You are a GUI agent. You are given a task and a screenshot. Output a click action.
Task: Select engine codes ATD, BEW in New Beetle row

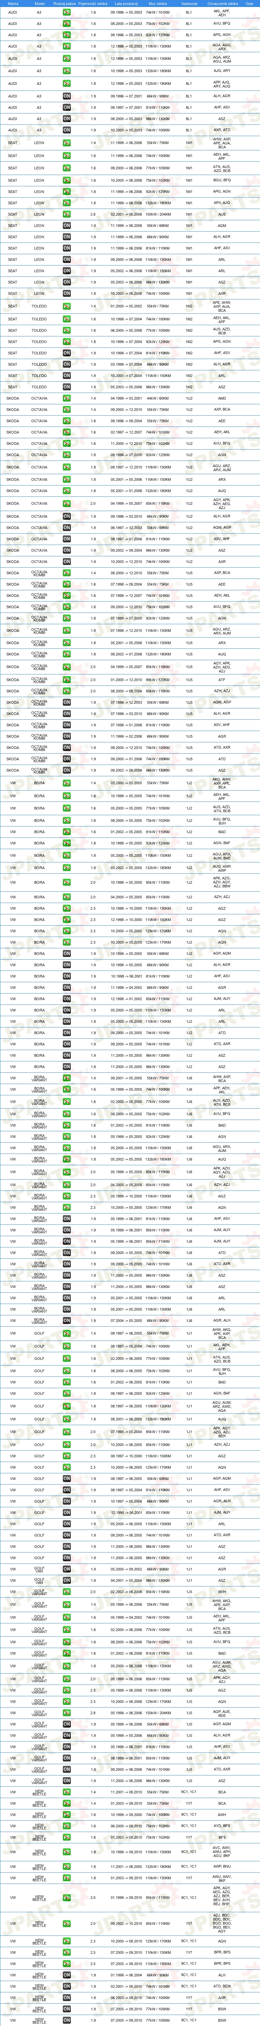pyautogui.click(x=222, y=1985)
